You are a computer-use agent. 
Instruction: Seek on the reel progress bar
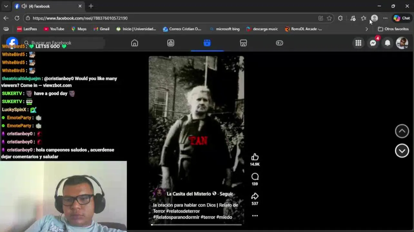pyautogui.click(x=196, y=225)
